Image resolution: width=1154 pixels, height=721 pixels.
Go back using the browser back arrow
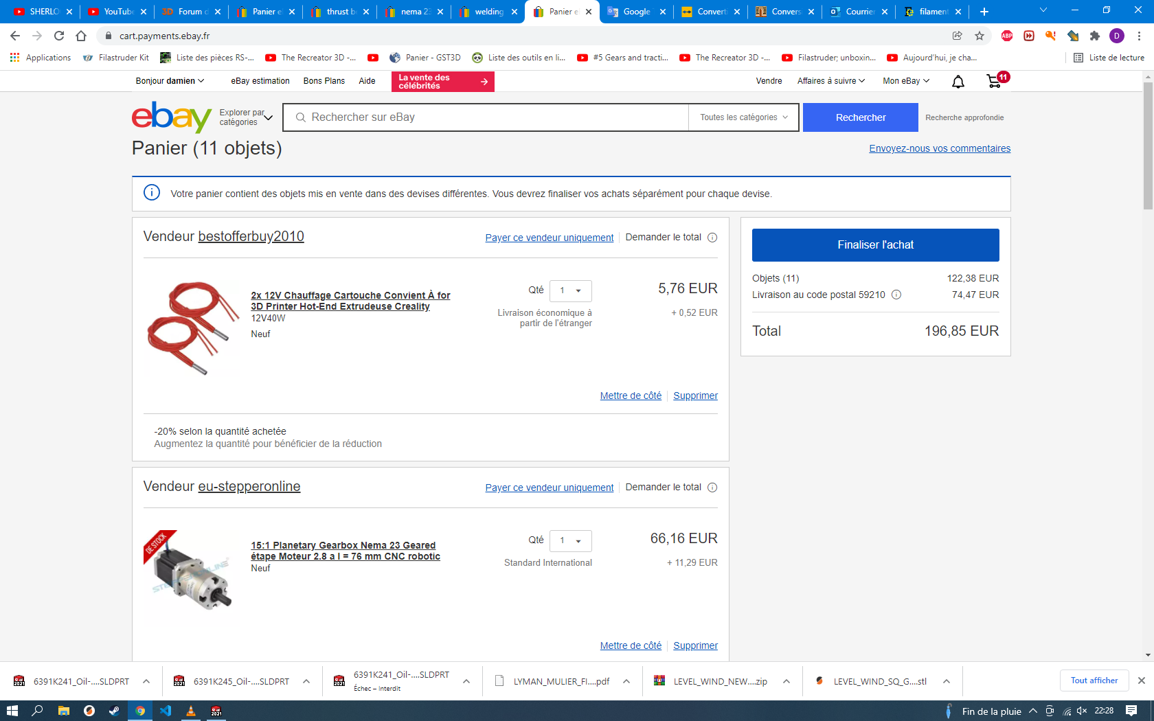(x=15, y=36)
